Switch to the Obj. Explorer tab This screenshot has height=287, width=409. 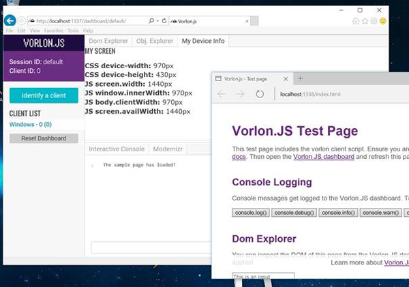coord(155,41)
